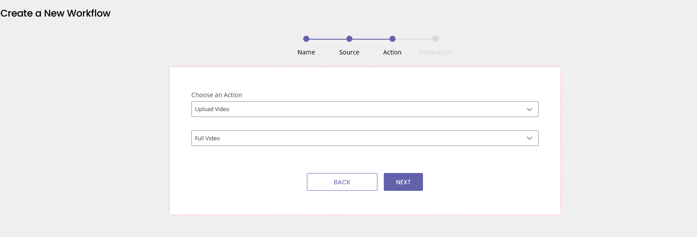Click the greyed Destination step circle

[x=435, y=39]
